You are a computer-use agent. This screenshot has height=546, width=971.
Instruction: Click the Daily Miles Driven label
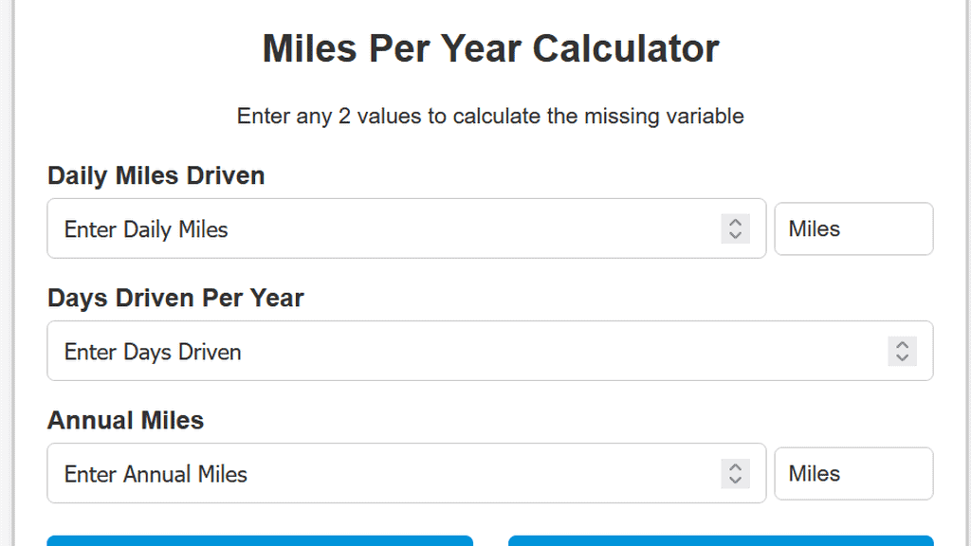coord(156,175)
